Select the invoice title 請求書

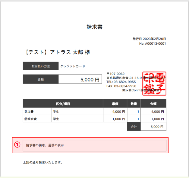[95, 27]
